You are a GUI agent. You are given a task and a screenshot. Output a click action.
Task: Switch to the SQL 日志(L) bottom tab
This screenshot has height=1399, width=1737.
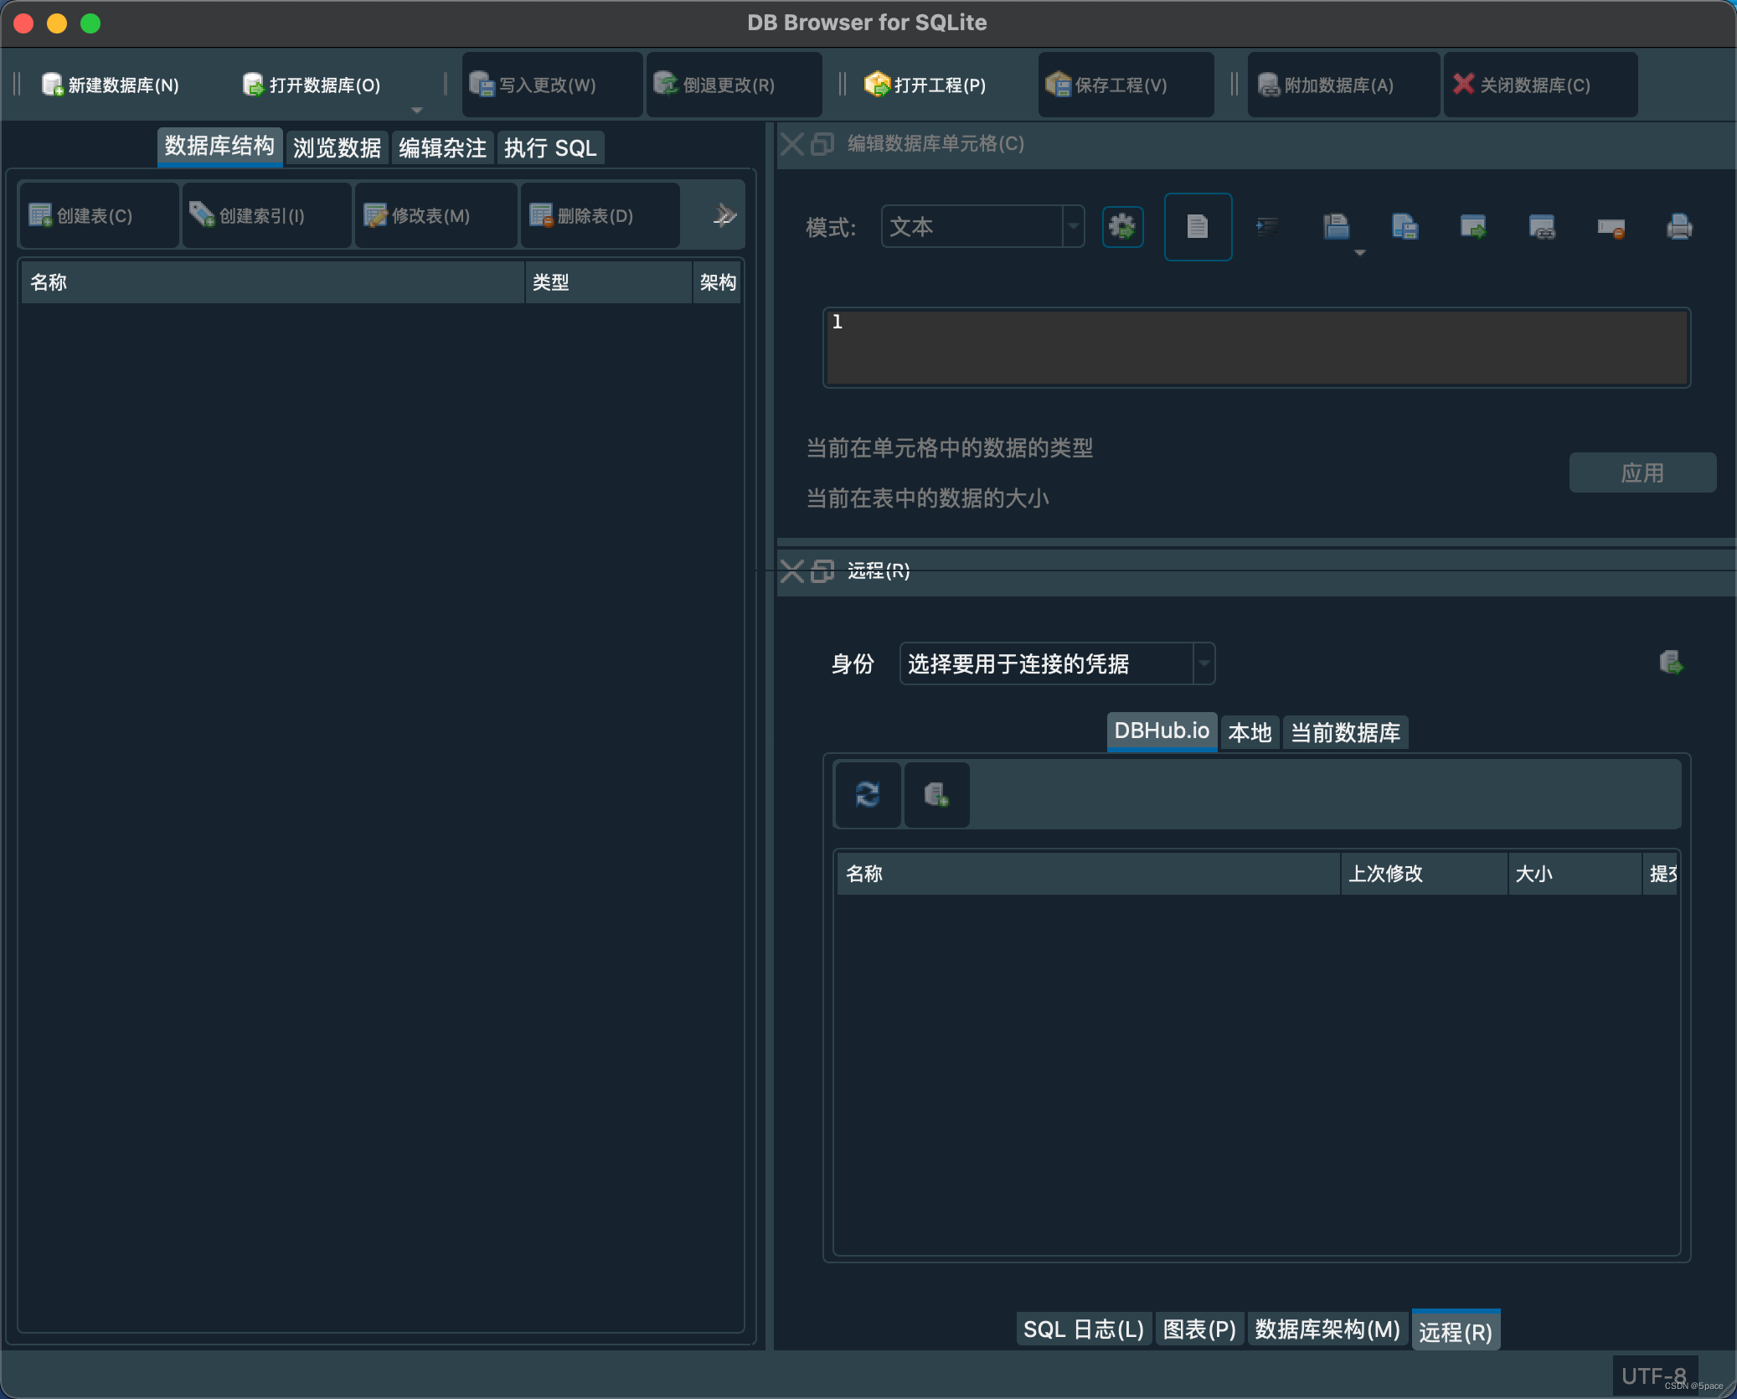(x=1083, y=1329)
